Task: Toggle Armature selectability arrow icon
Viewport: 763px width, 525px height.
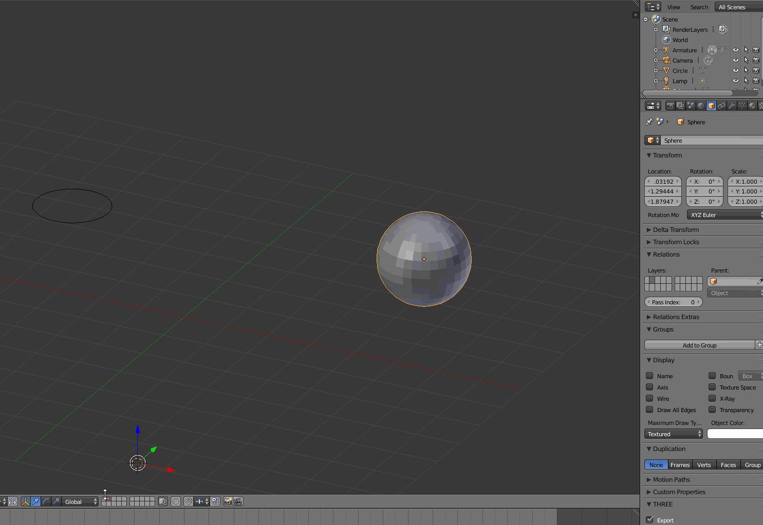Action: [746, 50]
